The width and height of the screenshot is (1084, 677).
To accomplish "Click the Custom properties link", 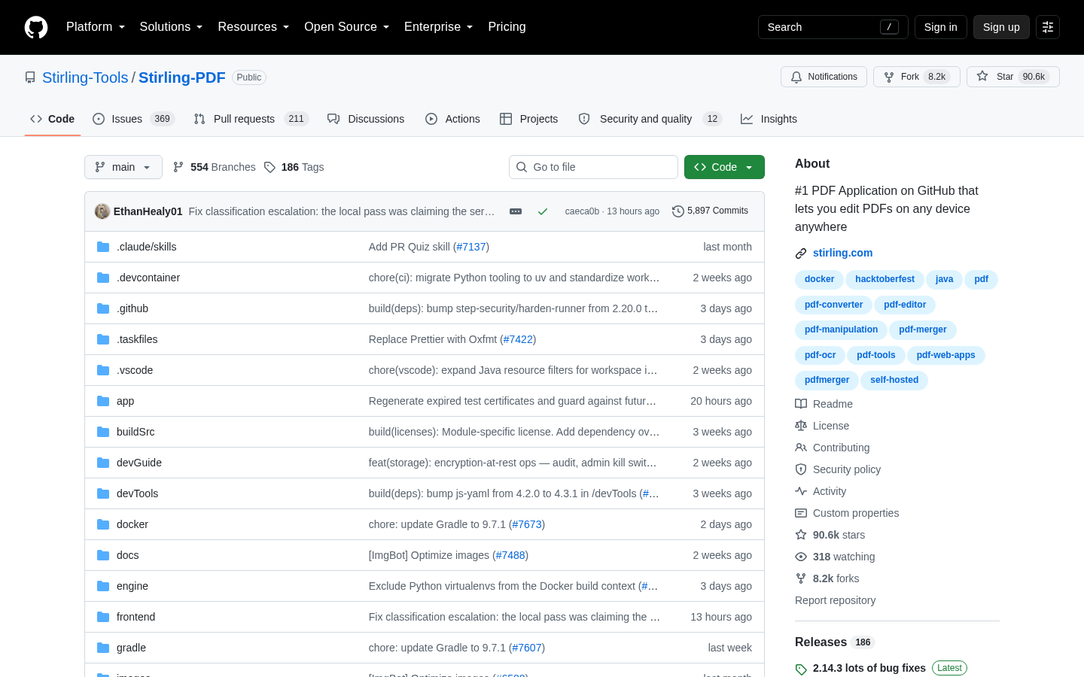I will 856,513.
